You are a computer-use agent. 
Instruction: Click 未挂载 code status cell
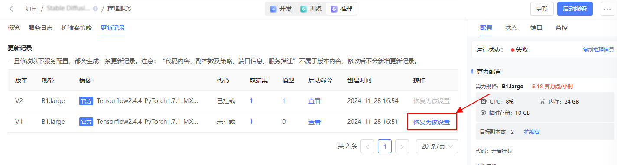pos(226,122)
